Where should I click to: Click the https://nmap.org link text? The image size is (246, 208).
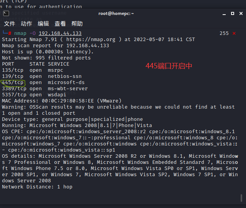coord(91,40)
